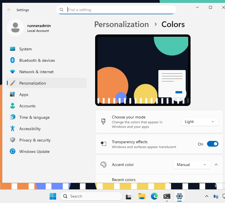Select Apps in the sidebar
The image size is (225, 203).
point(47,95)
